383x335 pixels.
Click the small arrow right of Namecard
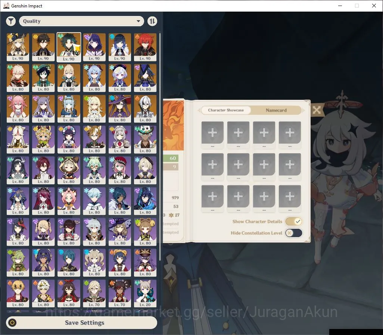pyautogui.click(x=303, y=110)
